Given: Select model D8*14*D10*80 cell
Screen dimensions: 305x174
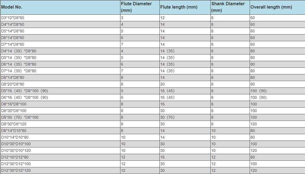Looking at the screenshot, I should point(60,131).
